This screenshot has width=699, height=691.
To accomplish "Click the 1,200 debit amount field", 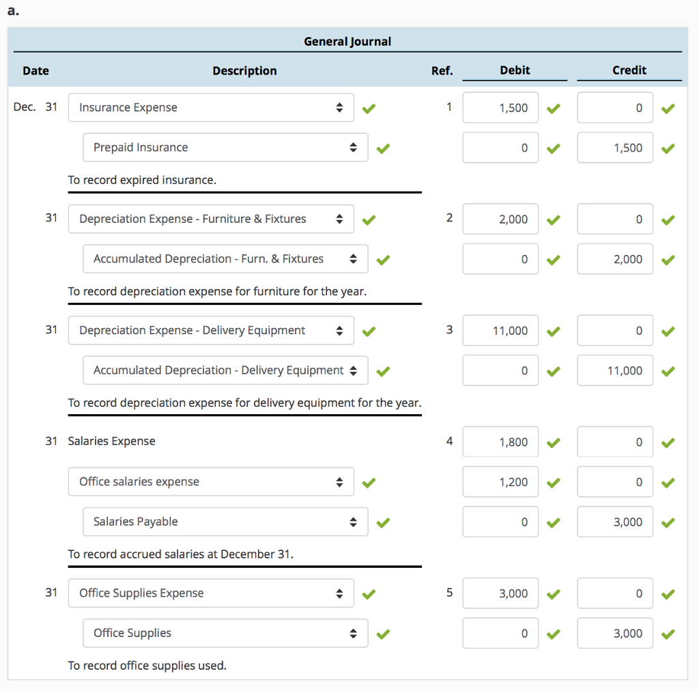I will [x=500, y=482].
